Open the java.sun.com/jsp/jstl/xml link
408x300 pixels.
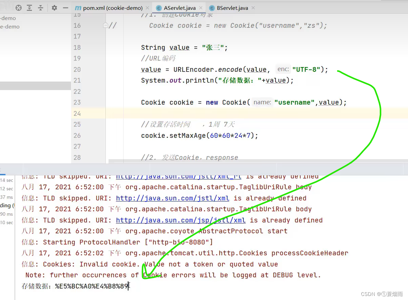tap(181, 220)
